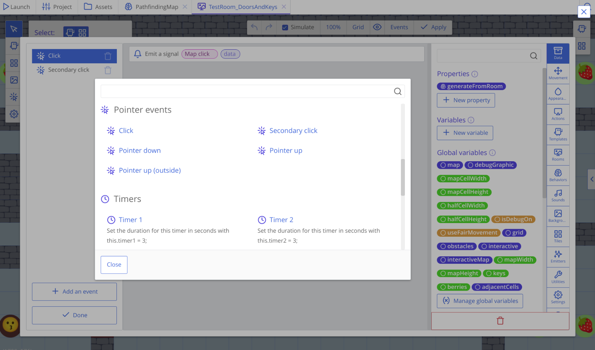Choose Timer 1 event
Image resolution: width=595 pixels, height=350 pixels.
tap(124, 220)
